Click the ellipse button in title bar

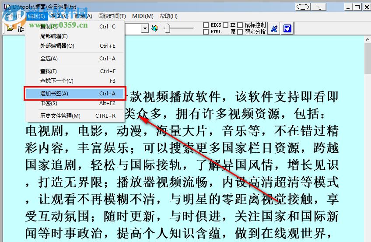tap(303, 7)
